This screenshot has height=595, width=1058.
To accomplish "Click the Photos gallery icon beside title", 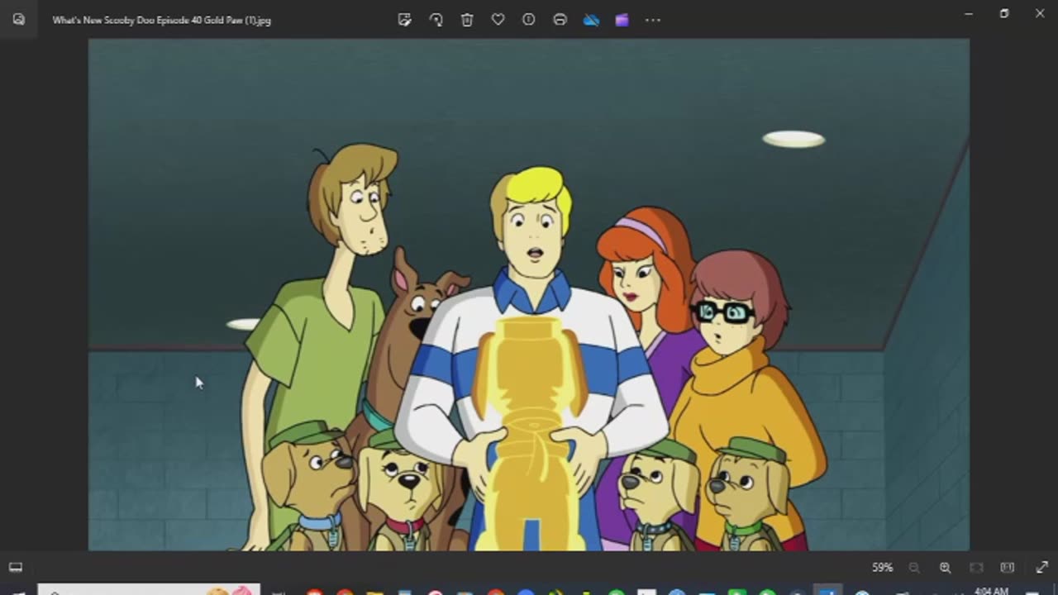I will click(19, 20).
